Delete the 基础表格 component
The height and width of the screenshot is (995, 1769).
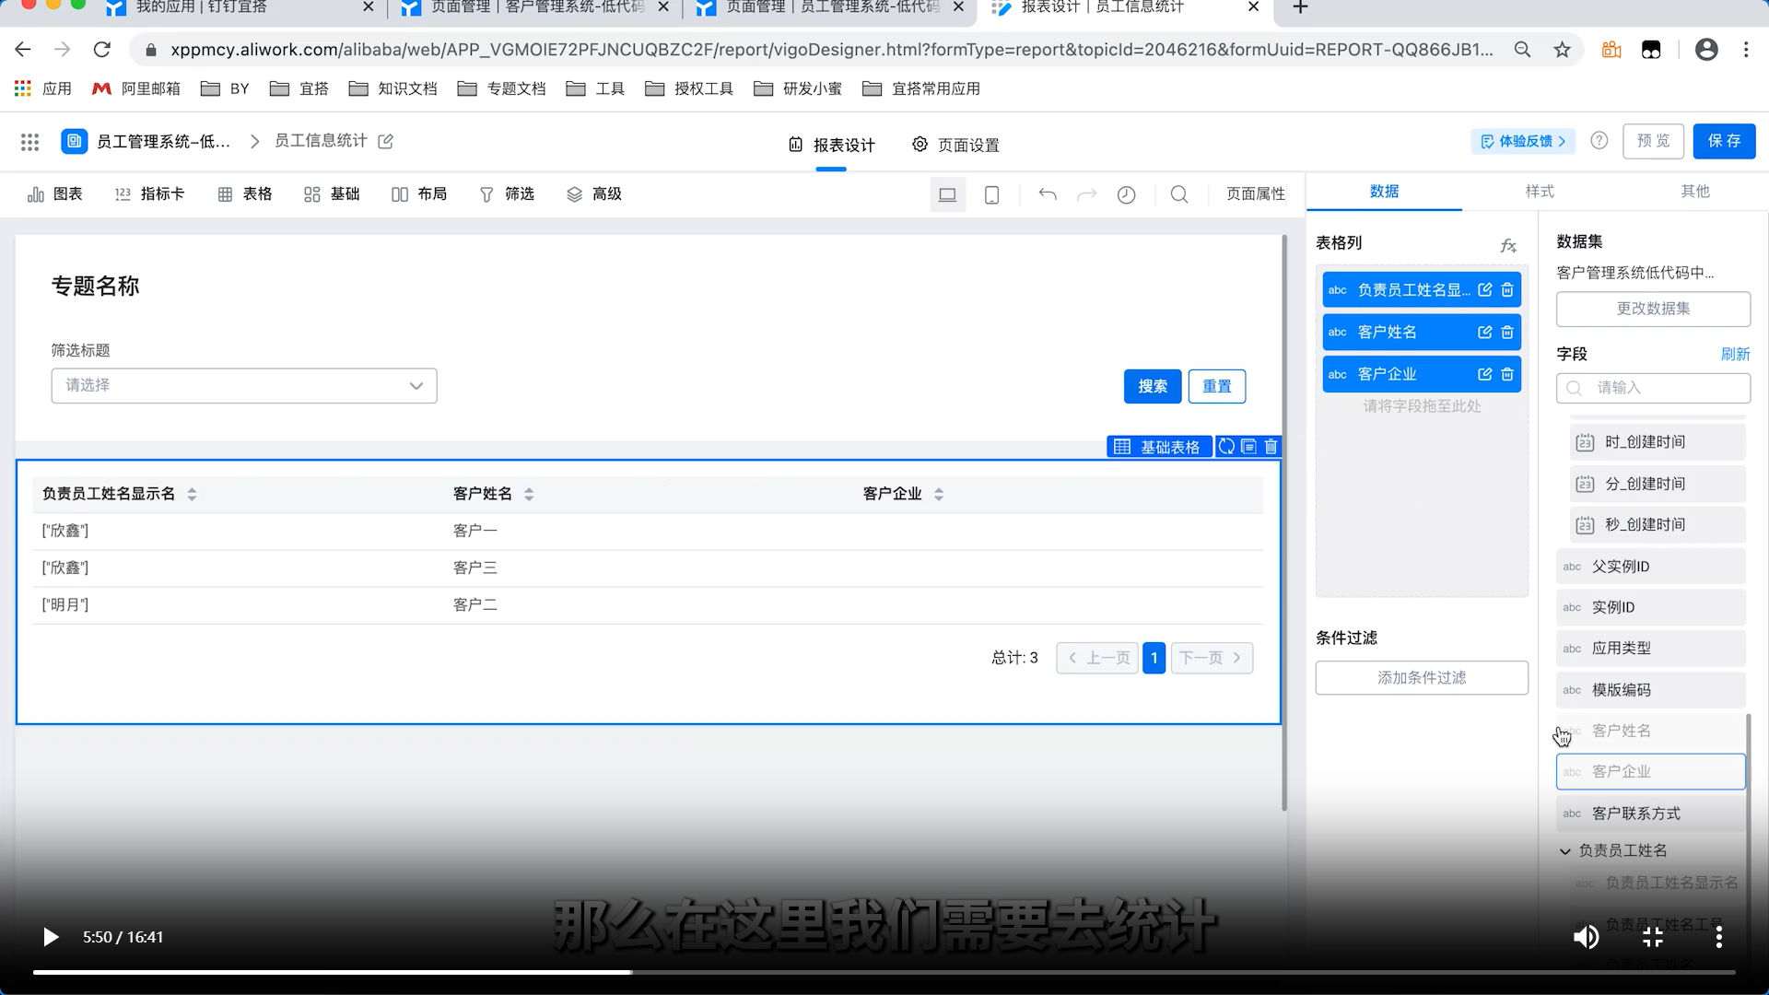pos(1271,447)
